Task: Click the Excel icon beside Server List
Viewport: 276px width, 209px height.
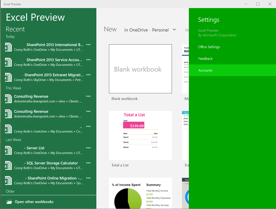Action: 8,150
